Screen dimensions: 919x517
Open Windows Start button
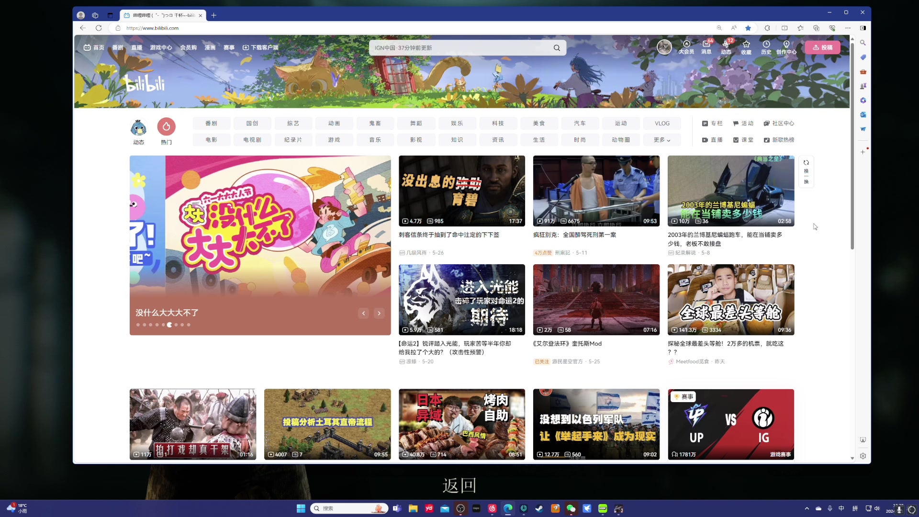coord(301,508)
